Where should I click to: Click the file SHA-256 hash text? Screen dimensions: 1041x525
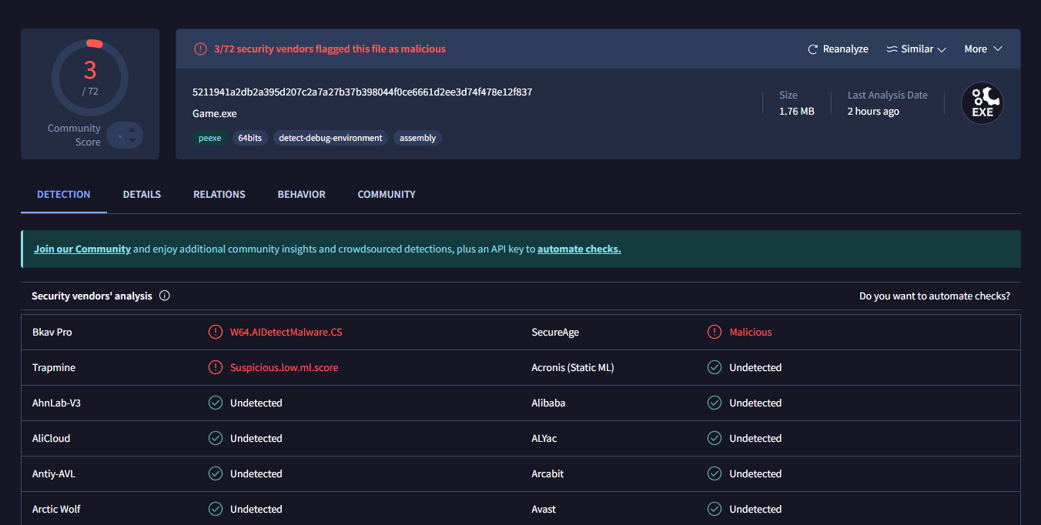362,92
